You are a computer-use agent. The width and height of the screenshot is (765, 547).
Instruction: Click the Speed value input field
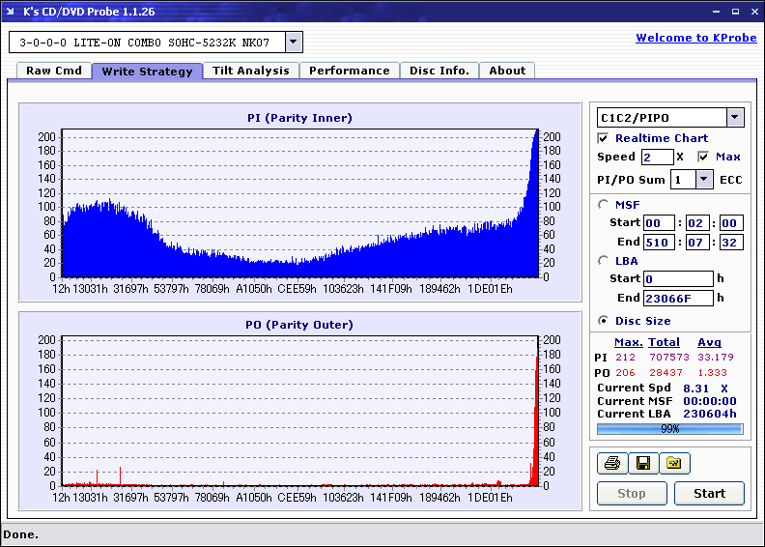coord(657,157)
